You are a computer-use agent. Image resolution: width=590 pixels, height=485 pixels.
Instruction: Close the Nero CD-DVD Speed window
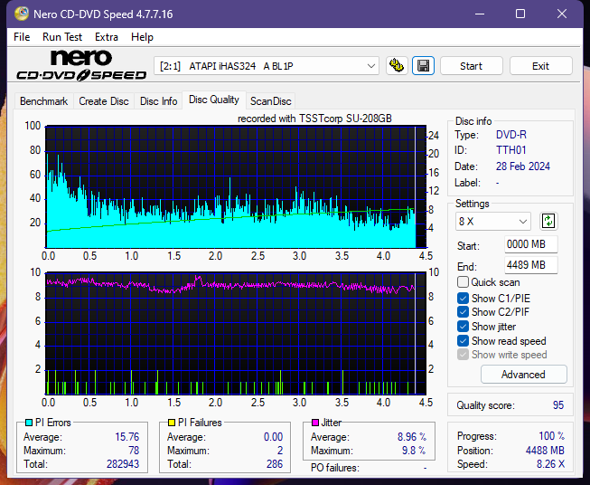click(562, 14)
